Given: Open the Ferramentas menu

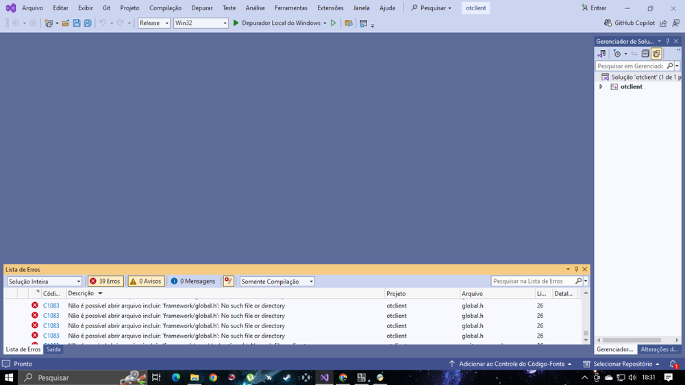Looking at the screenshot, I should [291, 8].
